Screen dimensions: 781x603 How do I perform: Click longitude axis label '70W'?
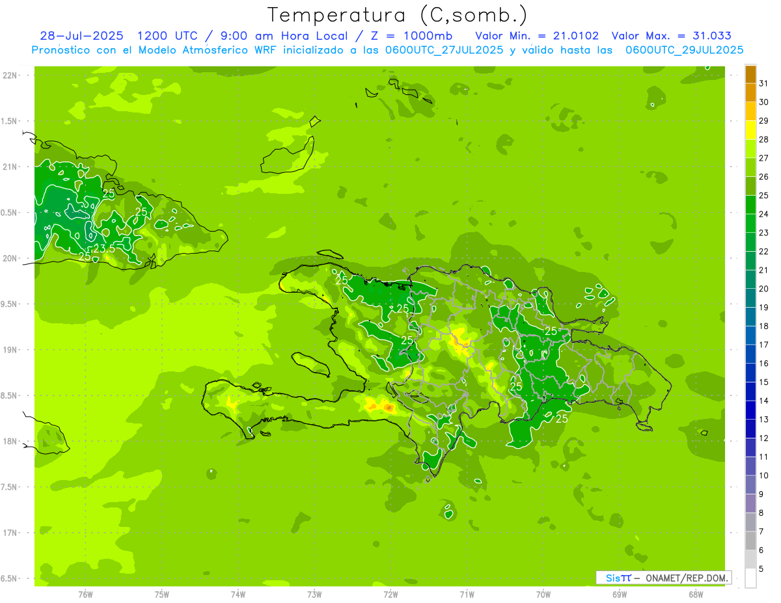[543, 594]
